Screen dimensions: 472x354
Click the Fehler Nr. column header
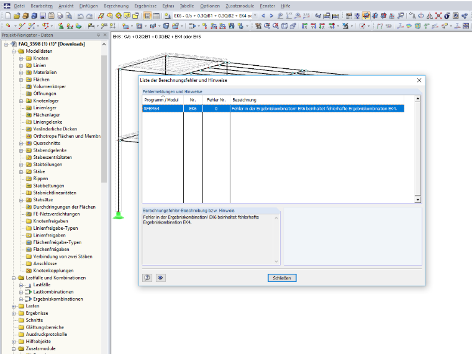[x=216, y=99]
